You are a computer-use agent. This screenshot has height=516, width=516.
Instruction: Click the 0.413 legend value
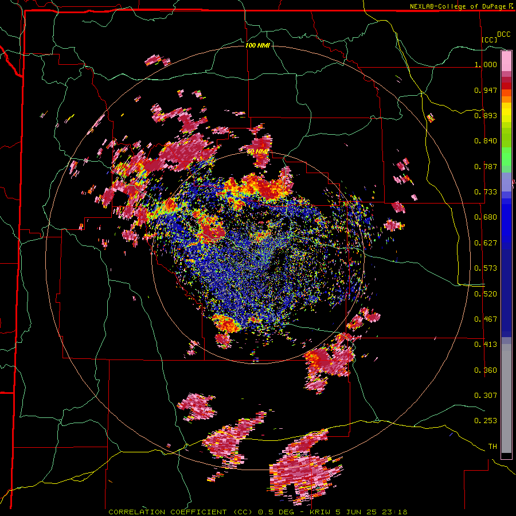click(486, 345)
